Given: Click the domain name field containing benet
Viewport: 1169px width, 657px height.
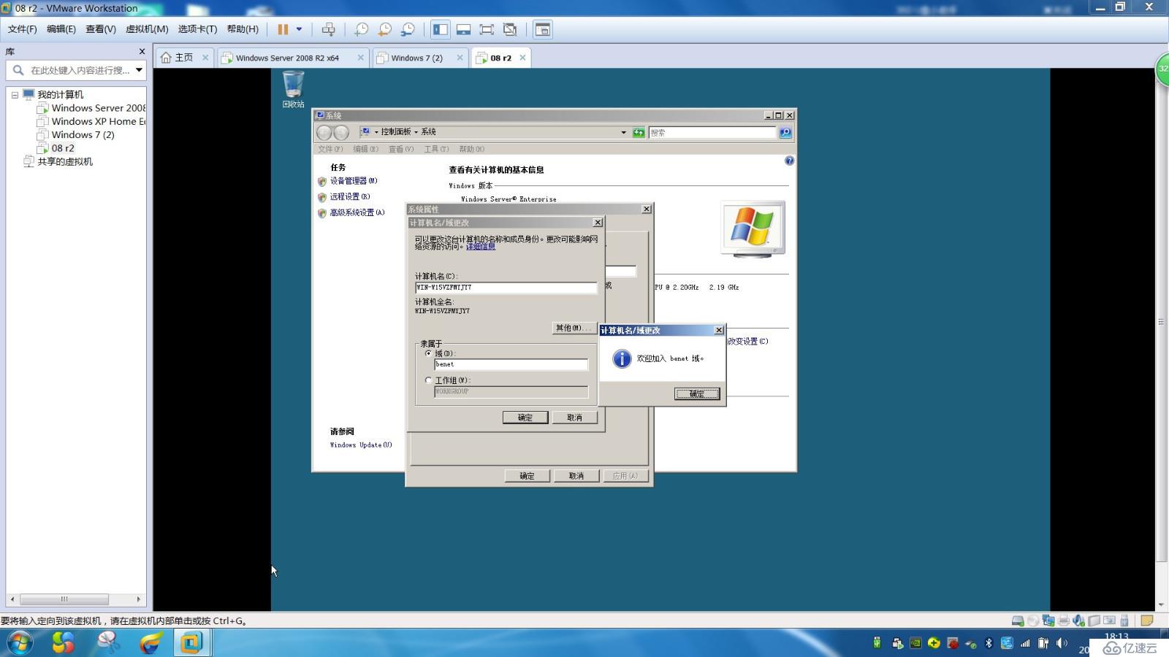Looking at the screenshot, I should [x=511, y=364].
